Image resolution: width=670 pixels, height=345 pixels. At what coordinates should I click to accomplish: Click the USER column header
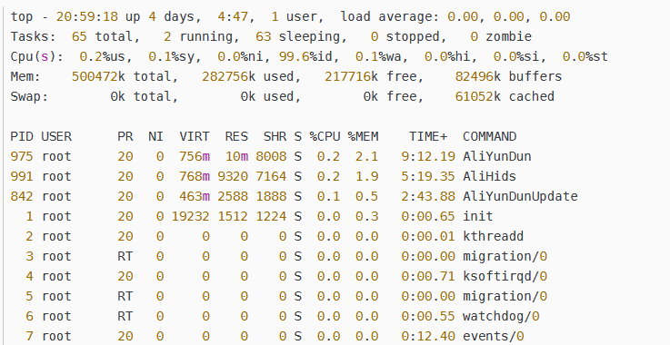click(x=56, y=136)
